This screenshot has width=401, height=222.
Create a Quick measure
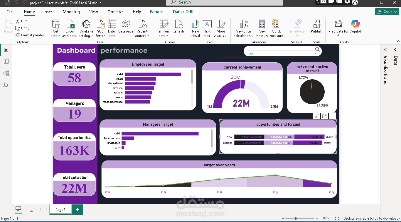276,28
